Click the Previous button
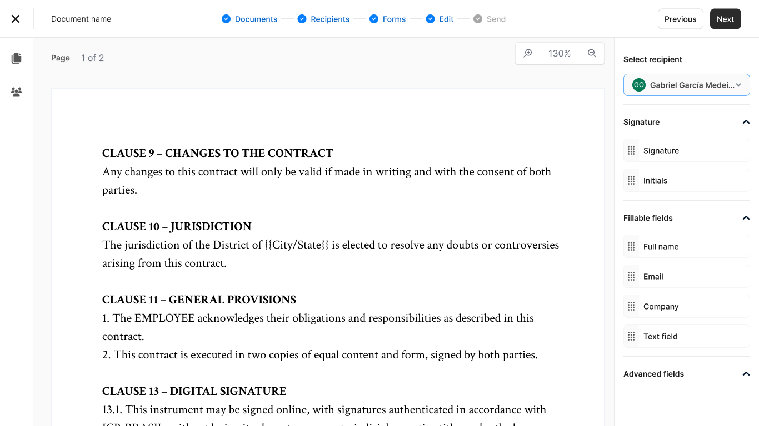This screenshot has height=426, width=759. click(680, 18)
